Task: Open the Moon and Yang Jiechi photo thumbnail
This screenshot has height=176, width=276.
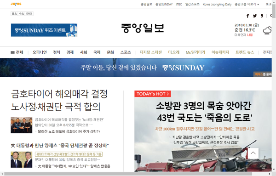Action: click(22, 159)
